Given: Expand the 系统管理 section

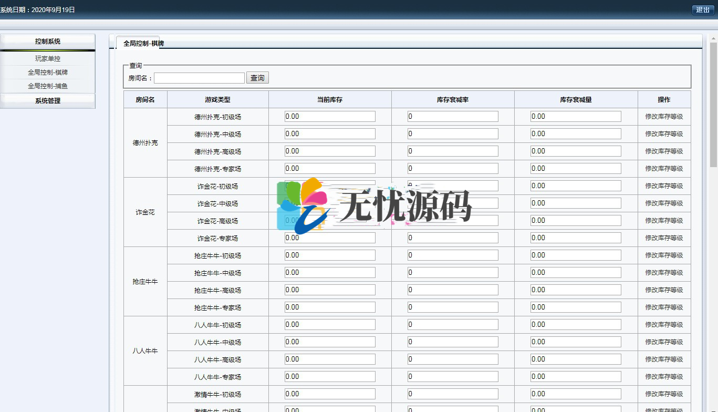Looking at the screenshot, I should 47,100.
